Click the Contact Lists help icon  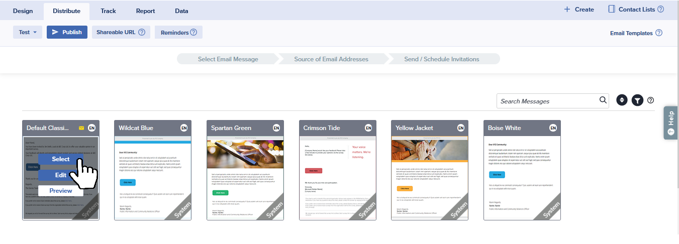pyautogui.click(x=660, y=9)
